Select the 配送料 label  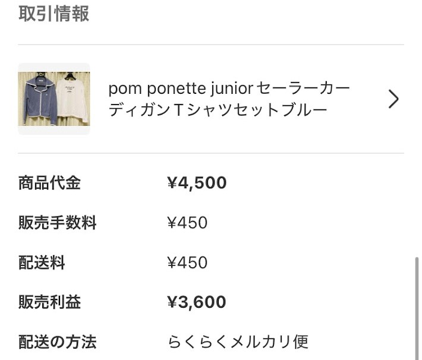coord(42,263)
